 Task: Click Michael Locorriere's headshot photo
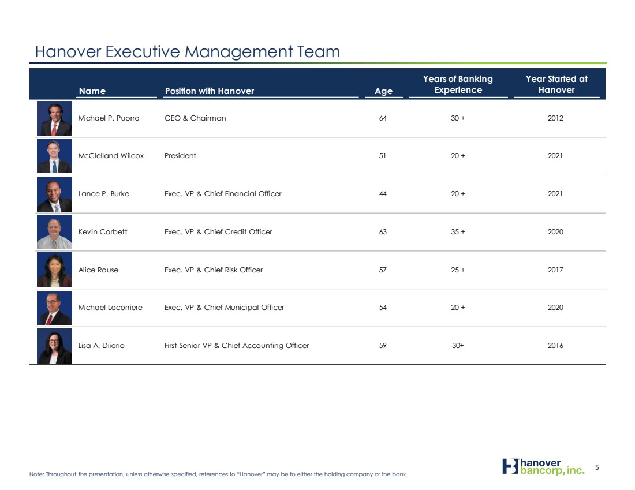[54, 308]
